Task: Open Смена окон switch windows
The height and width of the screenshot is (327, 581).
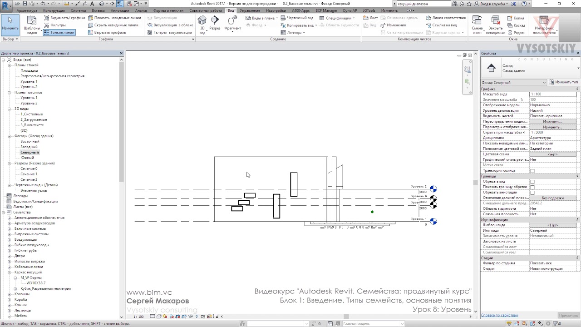Action: point(477,25)
